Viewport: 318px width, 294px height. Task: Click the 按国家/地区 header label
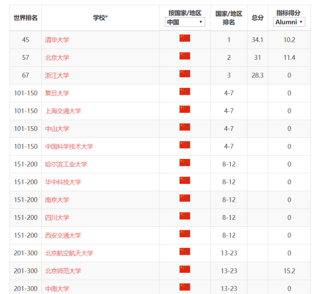click(x=185, y=13)
